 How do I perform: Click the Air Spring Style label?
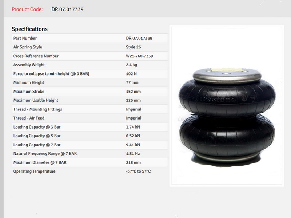28,47
